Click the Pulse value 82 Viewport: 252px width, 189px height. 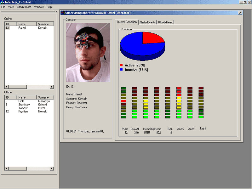(x=126, y=133)
